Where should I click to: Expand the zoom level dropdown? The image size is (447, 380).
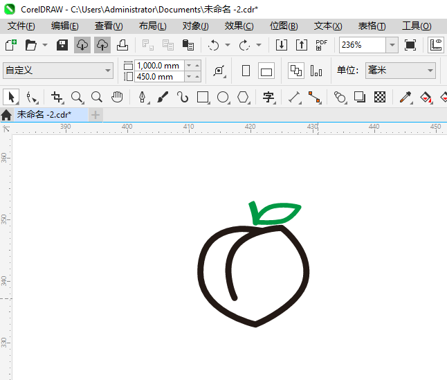(x=392, y=45)
